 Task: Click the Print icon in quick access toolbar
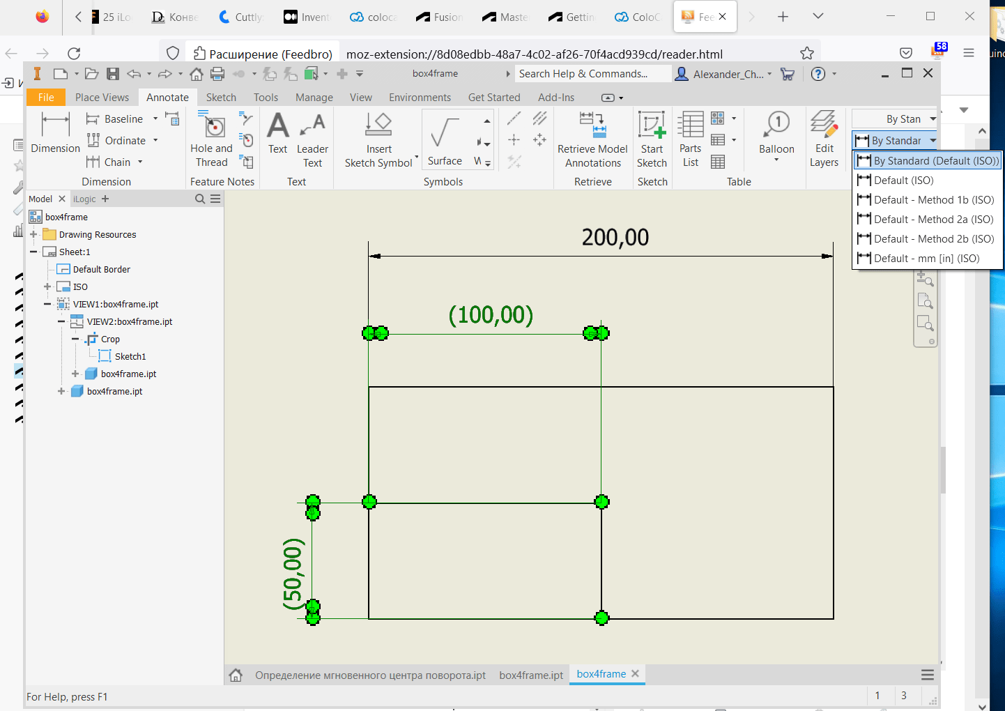(x=217, y=74)
